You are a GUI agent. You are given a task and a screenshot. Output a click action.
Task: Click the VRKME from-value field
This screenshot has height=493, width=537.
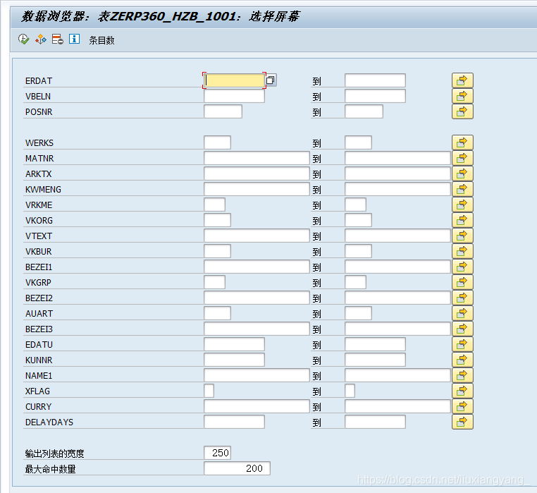[215, 205]
